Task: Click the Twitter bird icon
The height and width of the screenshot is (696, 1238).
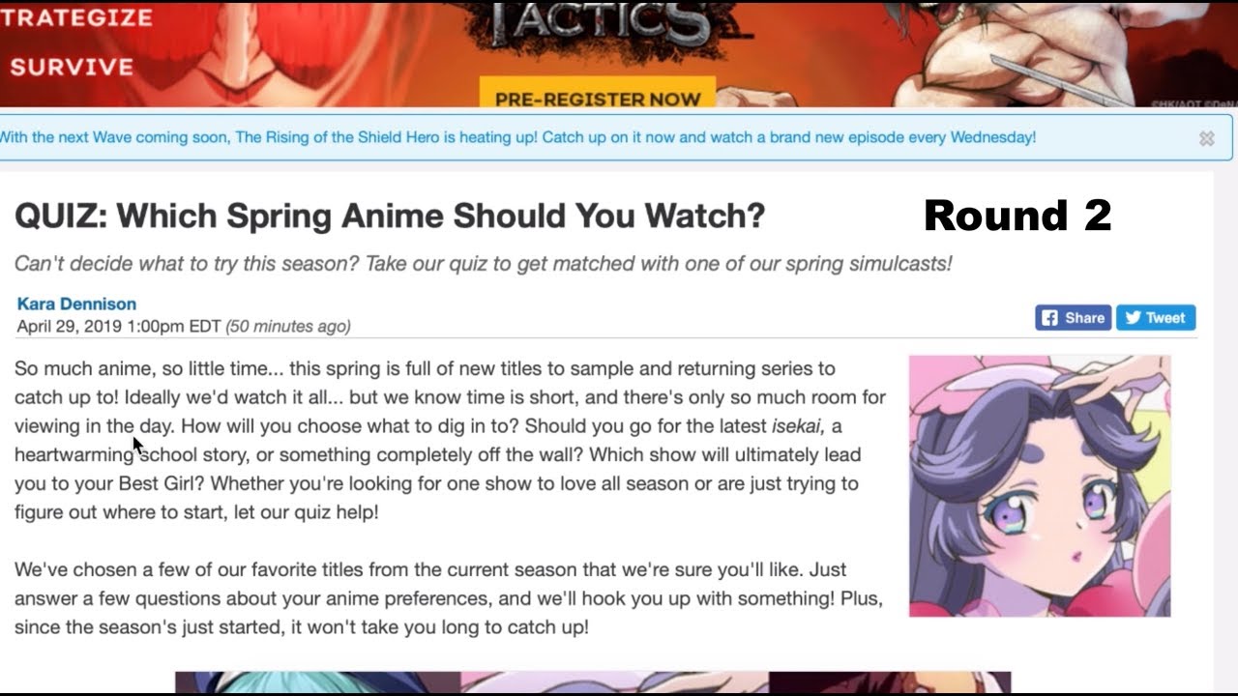Action: 1133,317
